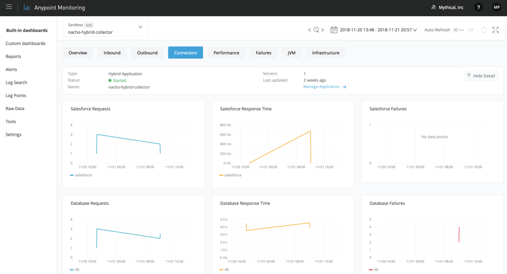Click the Started status text
This screenshot has width=507, height=274.
[119, 80]
